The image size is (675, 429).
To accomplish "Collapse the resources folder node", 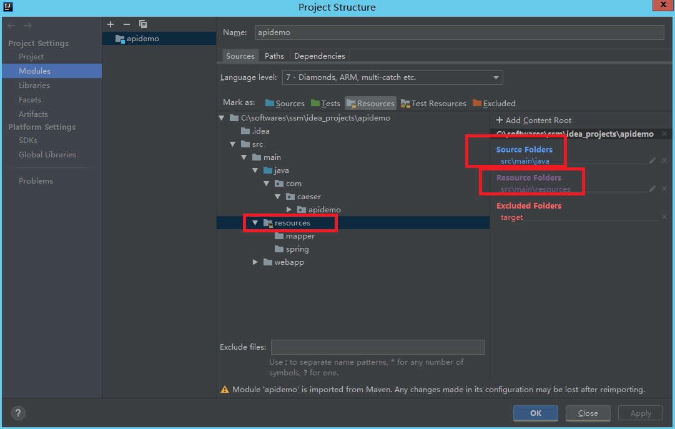I will pos(255,223).
